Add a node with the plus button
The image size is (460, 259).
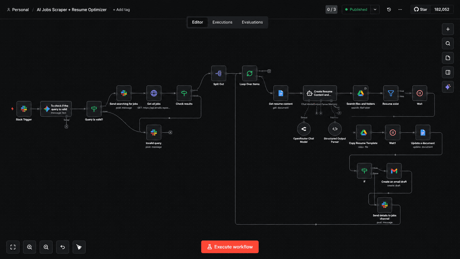448,29
